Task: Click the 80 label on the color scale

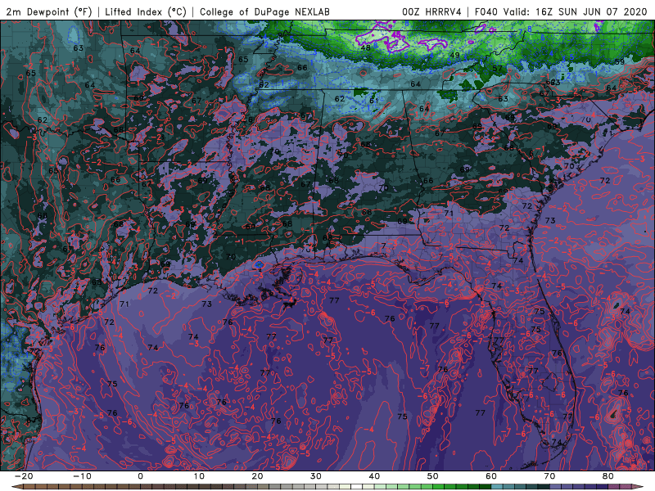Action: 608,476
